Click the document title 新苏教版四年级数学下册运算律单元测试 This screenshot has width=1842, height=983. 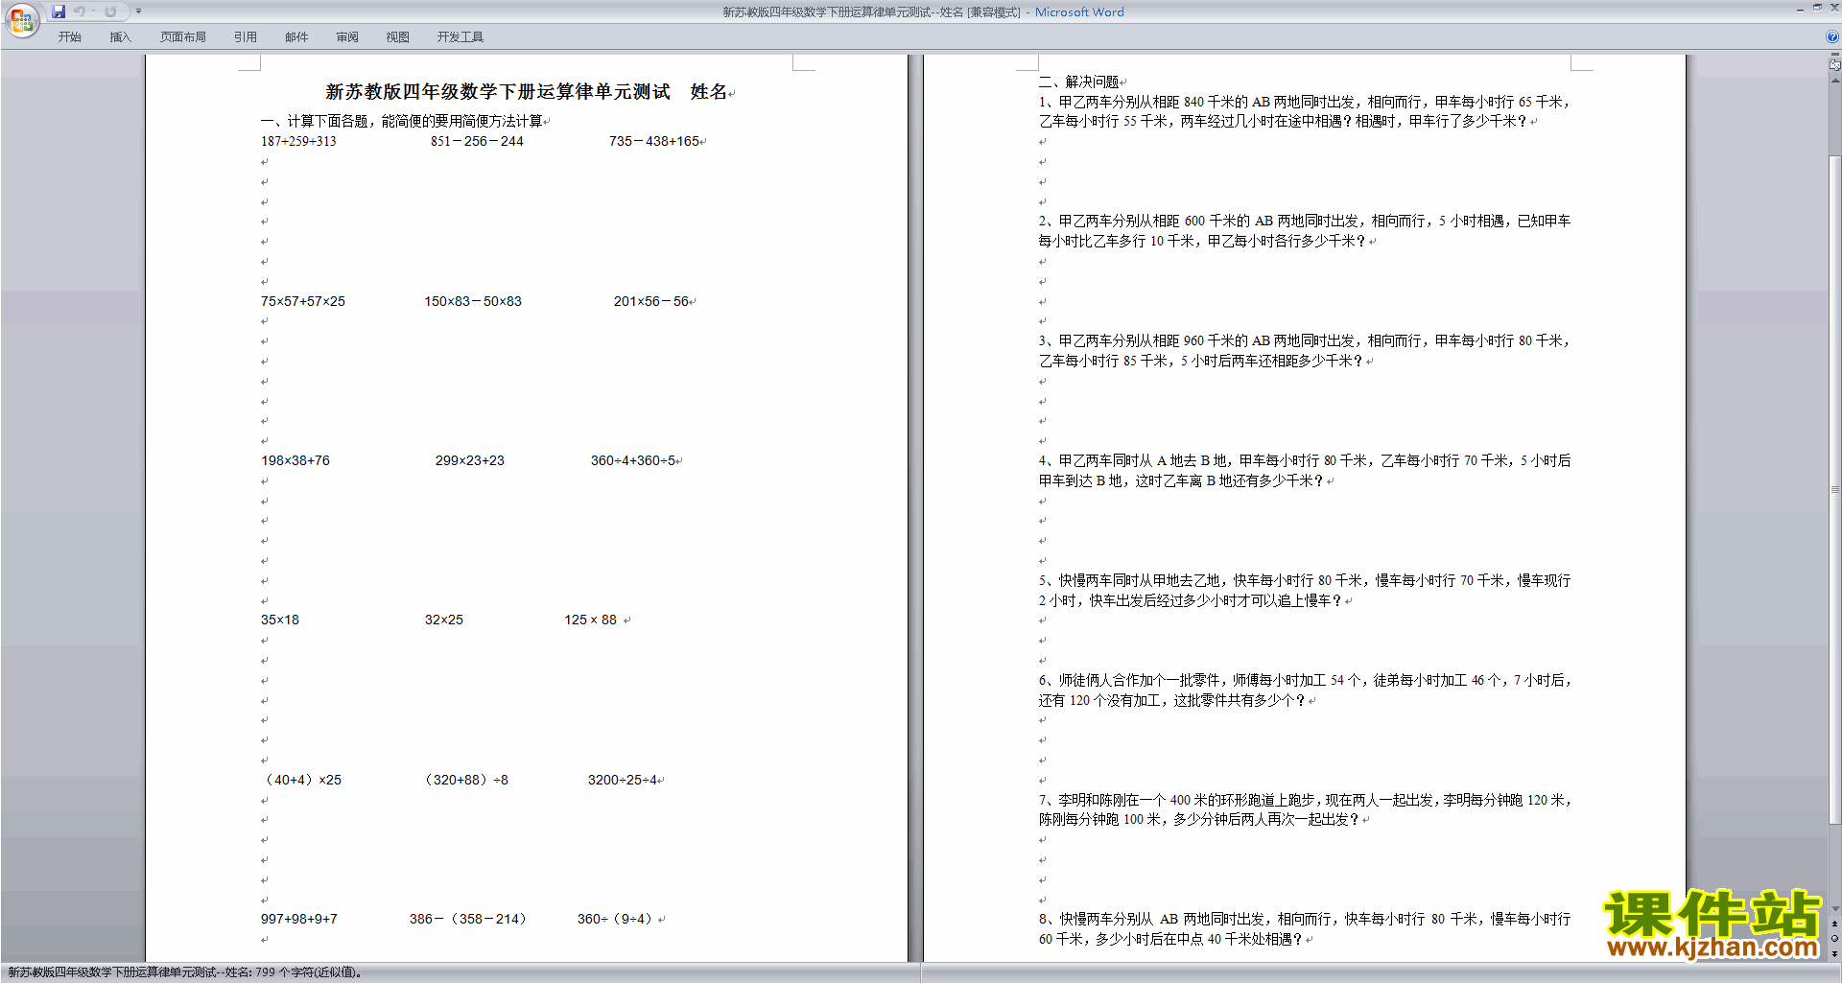tap(498, 92)
